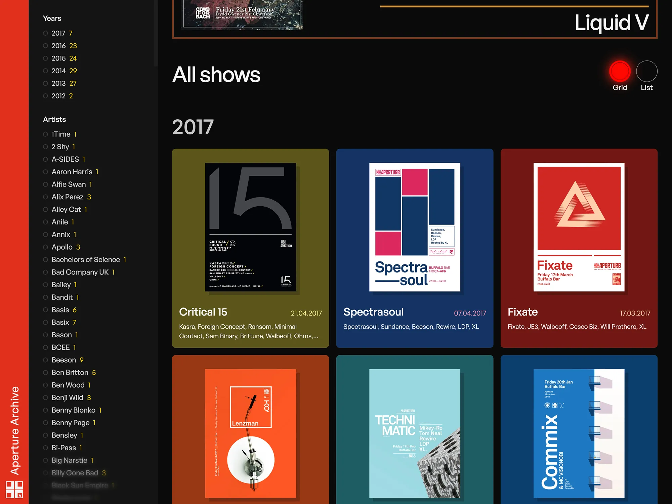Filter by artist Alix Perez
The width and height of the screenshot is (672, 504).
click(x=67, y=197)
